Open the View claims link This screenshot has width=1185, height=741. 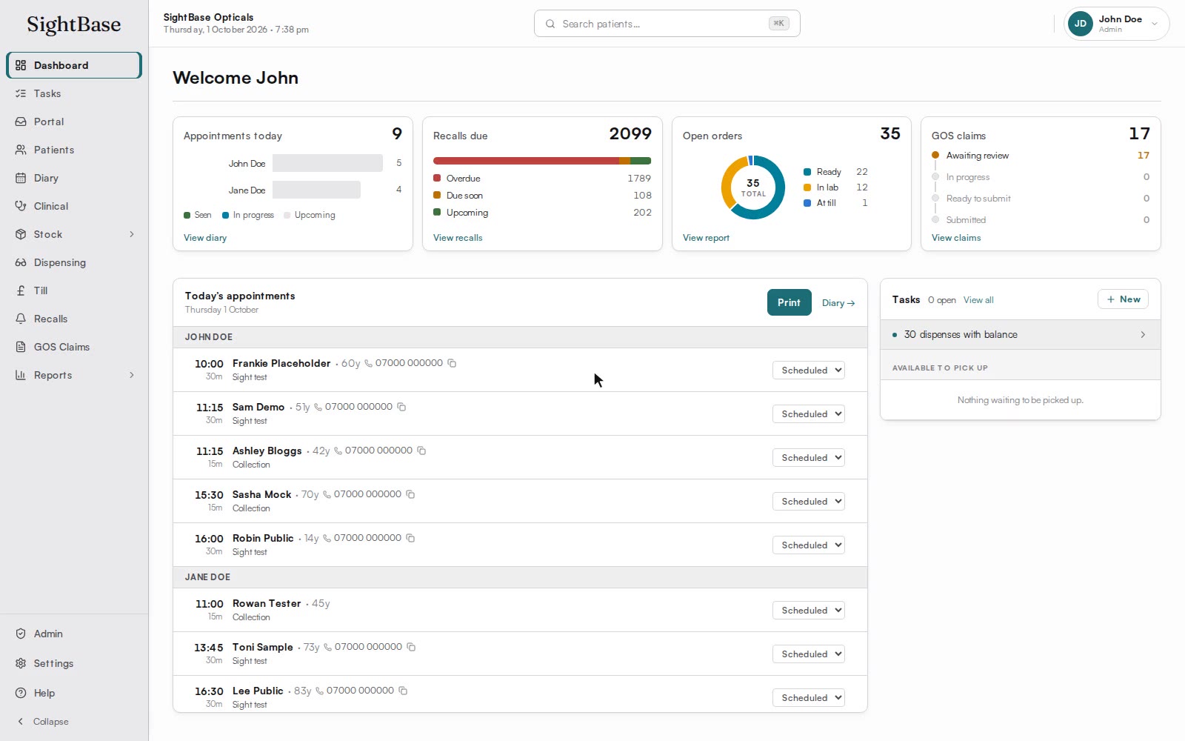(956, 238)
